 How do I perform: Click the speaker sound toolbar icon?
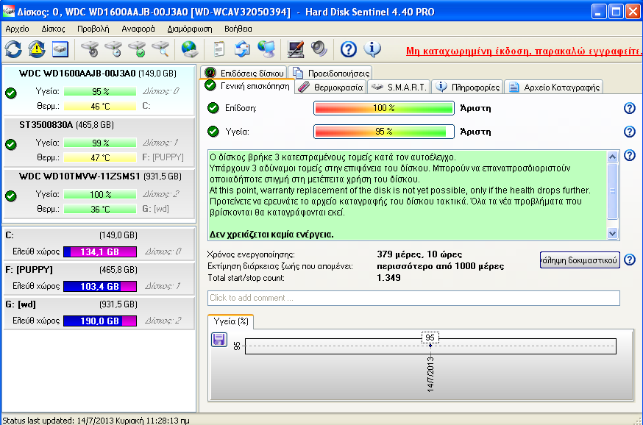319,49
